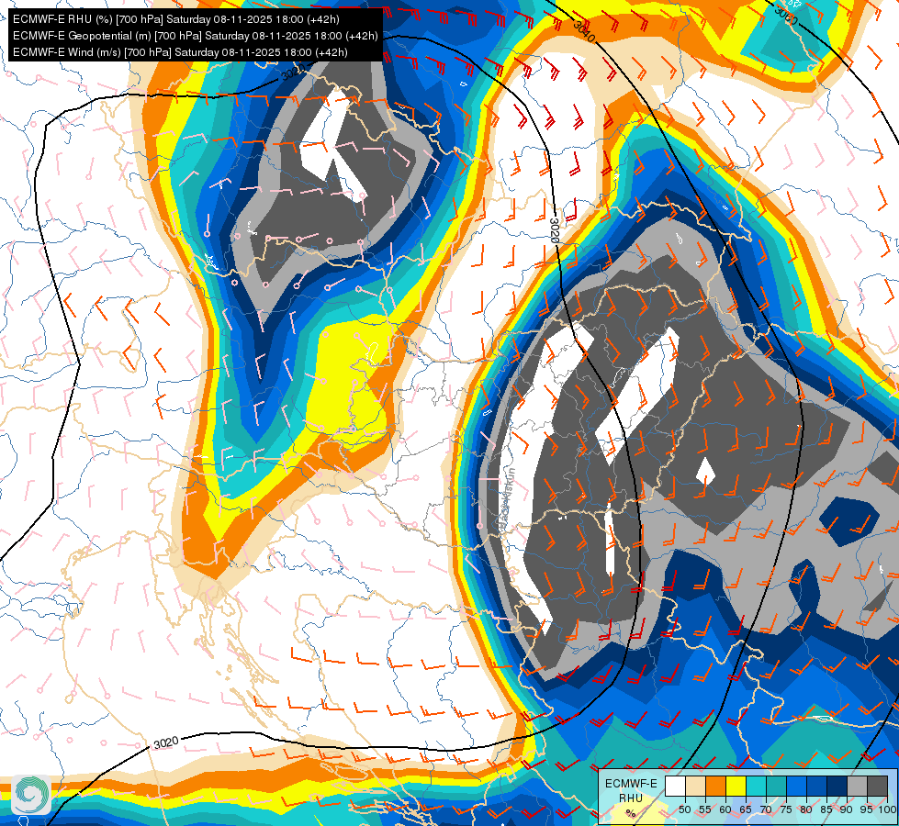
Task: Click the light gray 90-95% legend swatch
Action: point(857,786)
